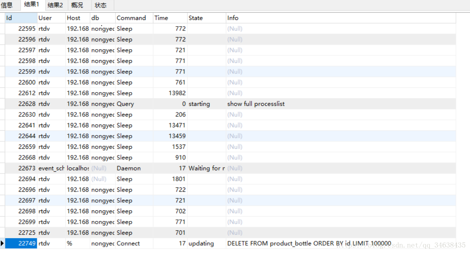
Task: Select Id cell 22694
Action: [21, 179]
